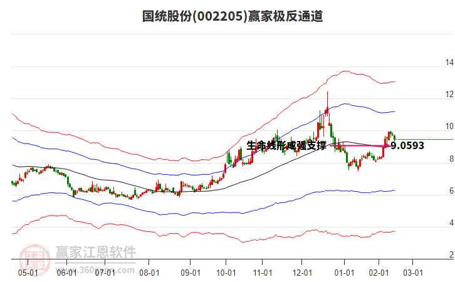The image size is (455, 282).
Task: Select the 05-01 date label
Action: click(28, 273)
